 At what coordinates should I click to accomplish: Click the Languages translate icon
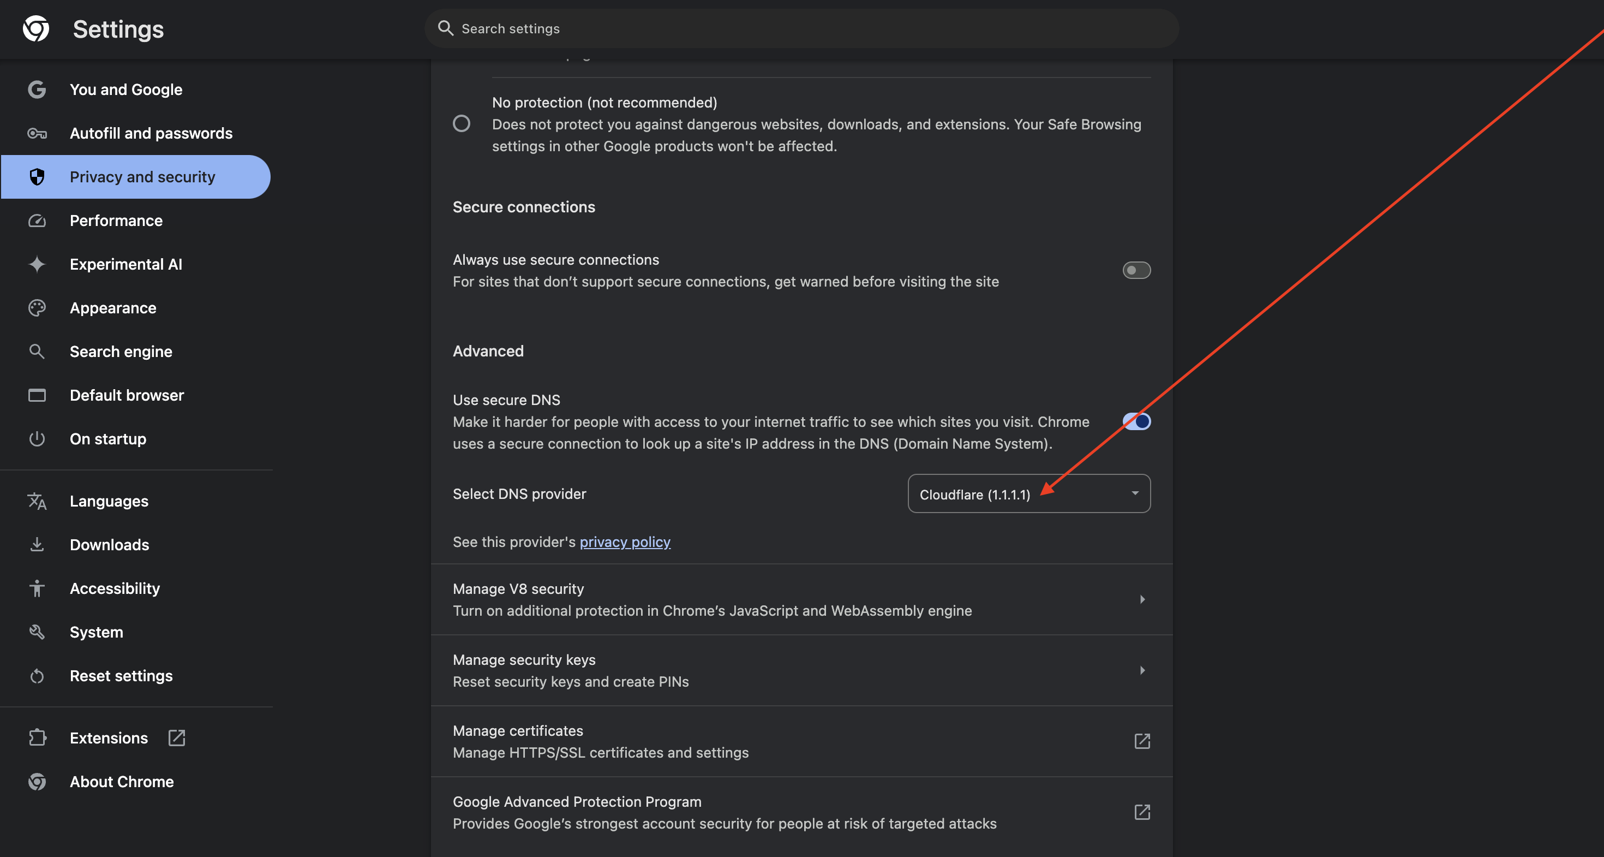coord(37,501)
